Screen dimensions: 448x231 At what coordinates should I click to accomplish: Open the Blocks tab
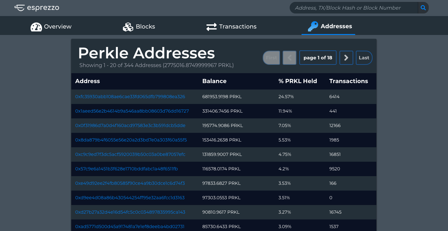tap(139, 27)
